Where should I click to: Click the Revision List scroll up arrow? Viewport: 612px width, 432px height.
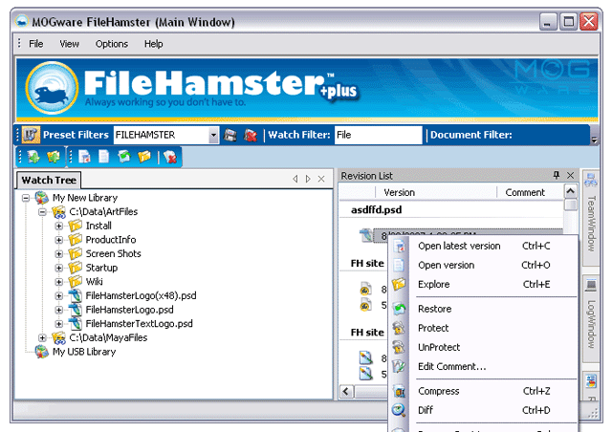[570, 191]
